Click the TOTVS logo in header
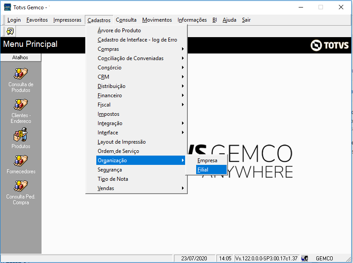The height and width of the screenshot is (263, 353). 329,45
